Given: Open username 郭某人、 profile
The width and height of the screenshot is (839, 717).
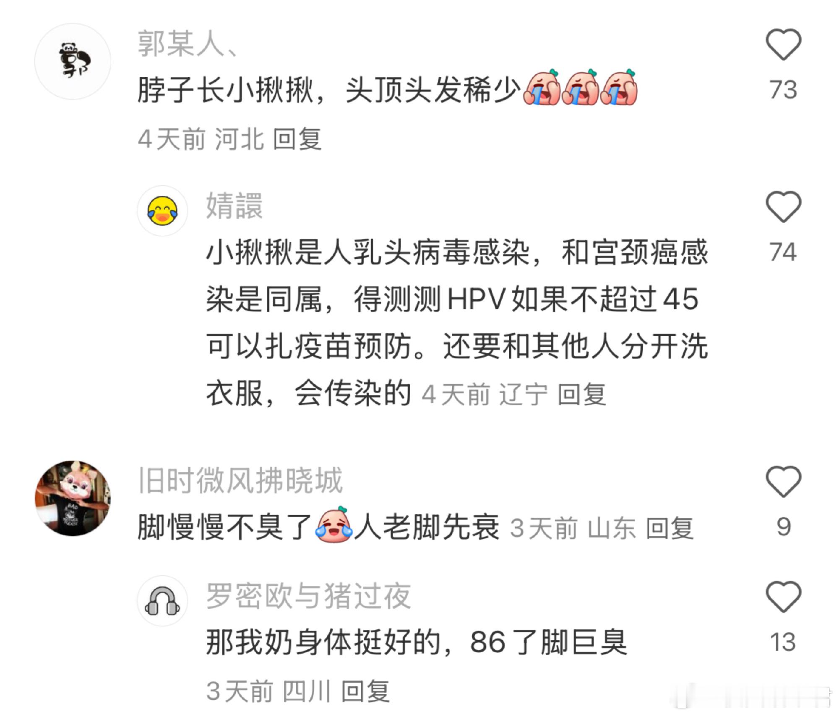Looking at the screenshot, I should [188, 44].
